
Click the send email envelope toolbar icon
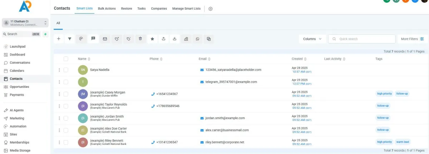click(x=105, y=39)
